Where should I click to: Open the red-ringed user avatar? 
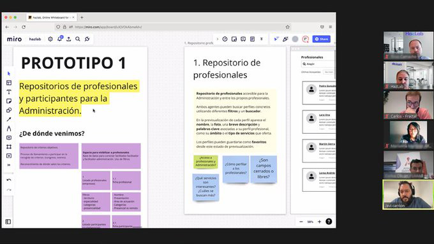[x=305, y=39]
